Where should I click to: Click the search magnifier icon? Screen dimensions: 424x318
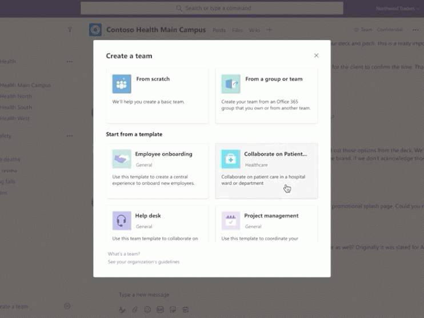pyautogui.click(x=179, y=9)
